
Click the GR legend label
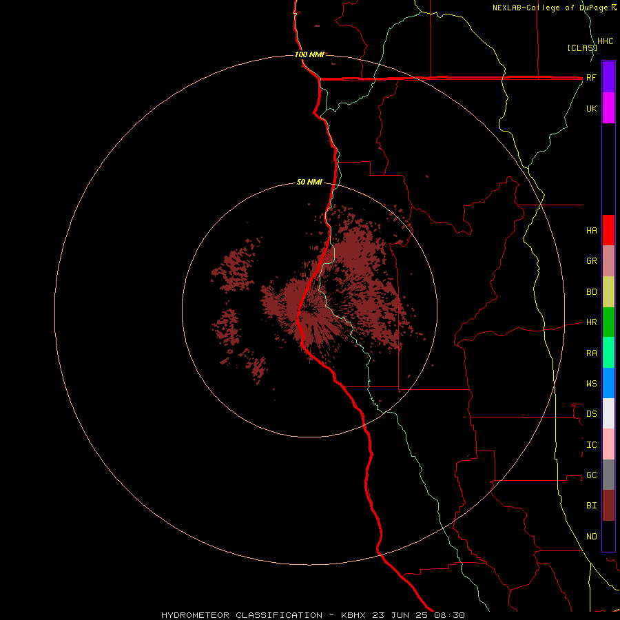pyautogui.click(x=591, y=261)
